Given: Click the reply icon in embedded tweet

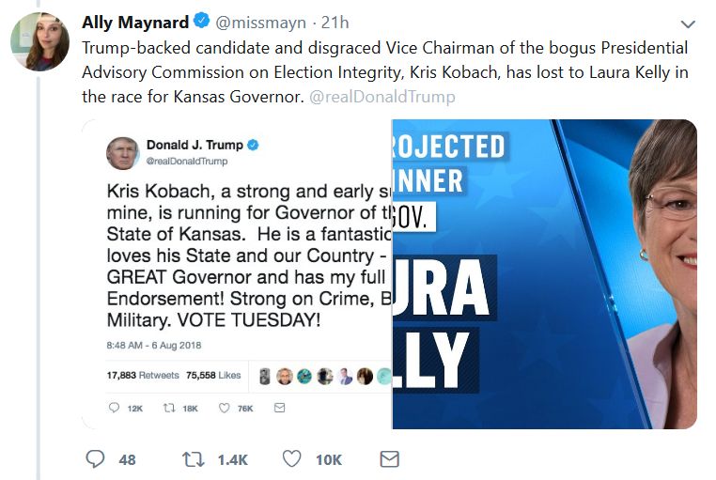Looking at the screenshot, I should pos(114,408).
